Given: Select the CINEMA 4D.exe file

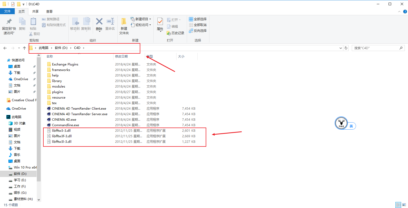Looking at the screenshot, I should point(64,119).
